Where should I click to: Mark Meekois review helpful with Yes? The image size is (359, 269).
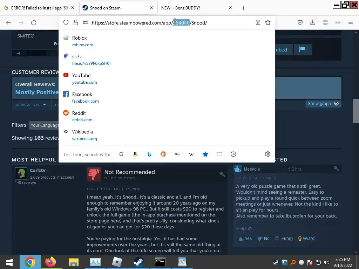(245, 238)
